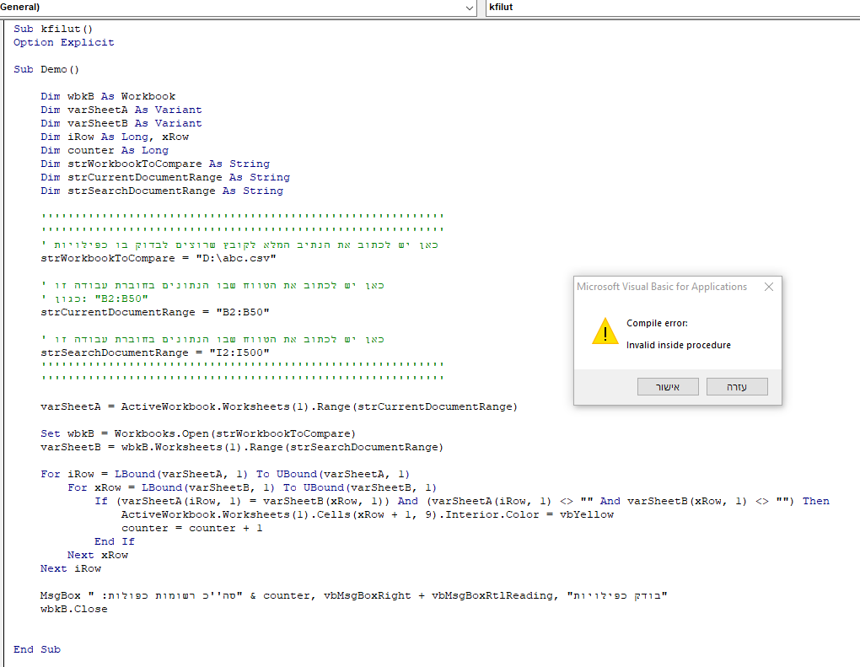Screen dimensions: 860x667
Task: Click the 'Sub kfilut()' line
Action: [x=53, y=29]
